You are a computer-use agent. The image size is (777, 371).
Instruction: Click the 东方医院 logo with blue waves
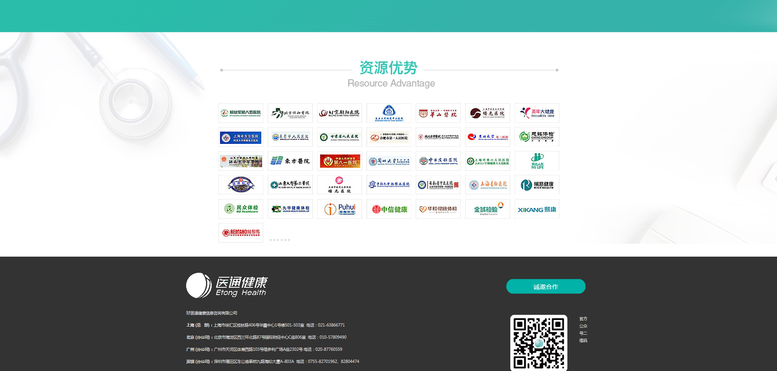coord(290,161)
